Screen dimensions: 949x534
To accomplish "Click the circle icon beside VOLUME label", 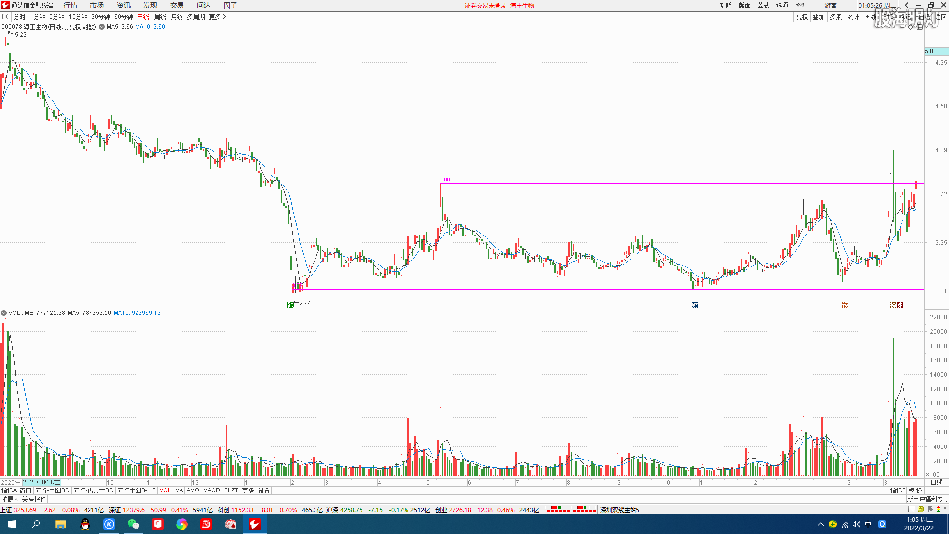I will [4, 313].
